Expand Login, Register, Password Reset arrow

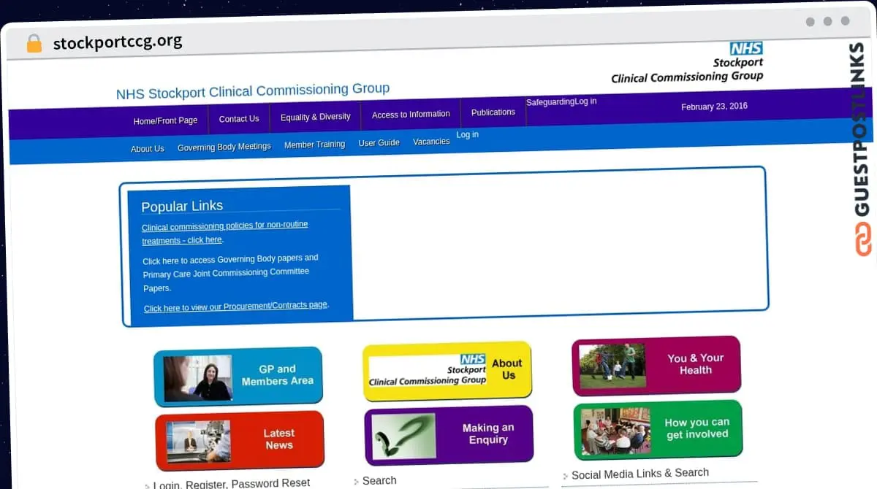[147, 485]
